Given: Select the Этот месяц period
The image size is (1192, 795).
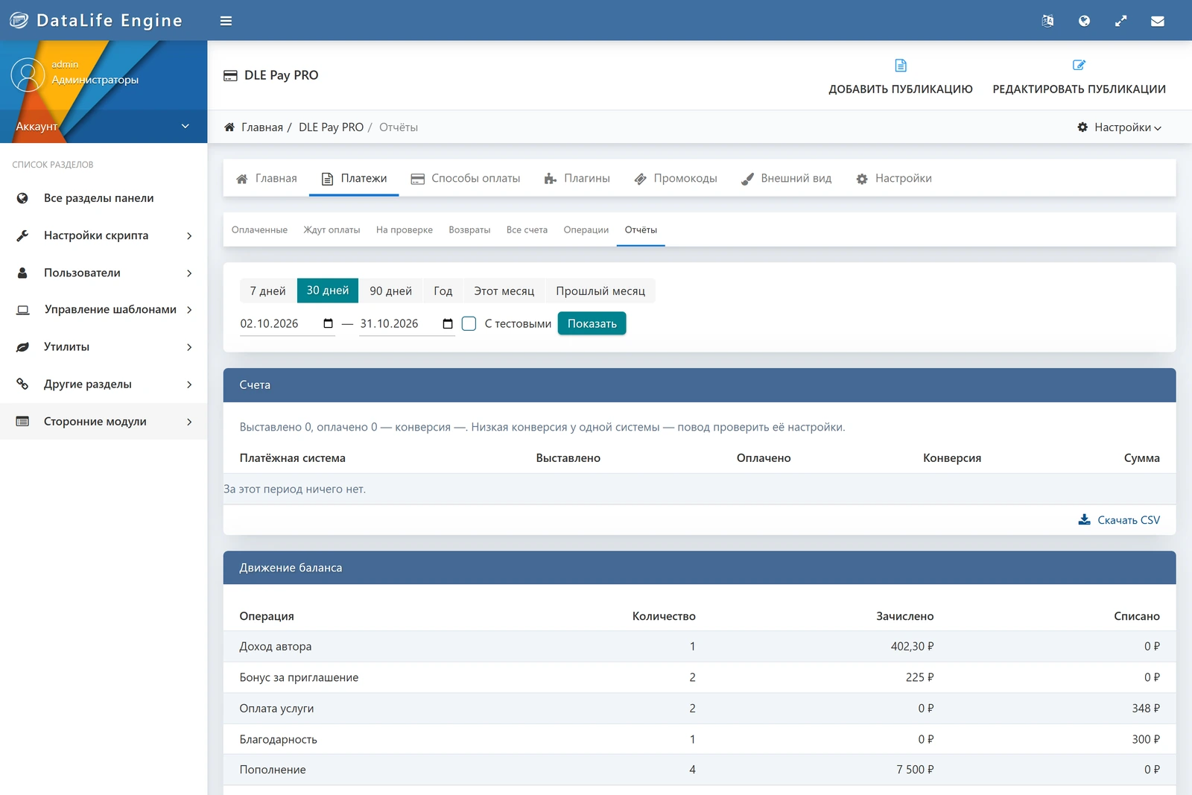Looking at the screenshot, I should [x=504, y=291].
